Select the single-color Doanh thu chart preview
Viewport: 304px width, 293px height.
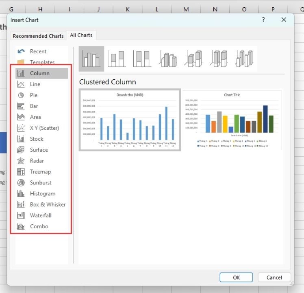[130, 120]
